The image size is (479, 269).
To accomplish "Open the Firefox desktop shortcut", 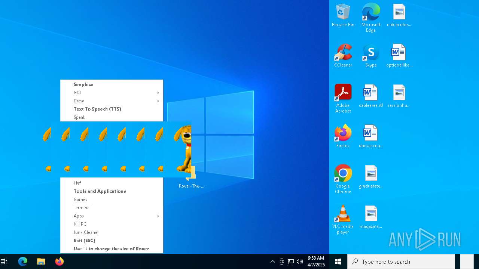I will [x=343, y=136].
